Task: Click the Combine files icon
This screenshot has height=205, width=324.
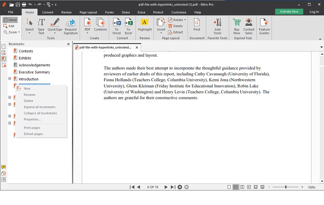Action: pos(100,22)
